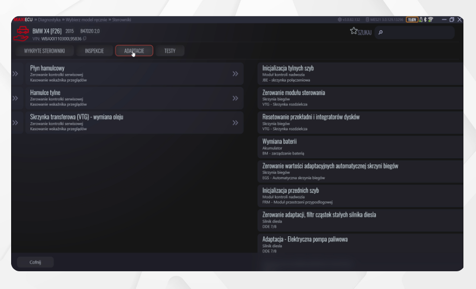Open Zerowanie modułu sterowania adaptation
This screenshot has width=476, height=289.
(x=361, y=98)
